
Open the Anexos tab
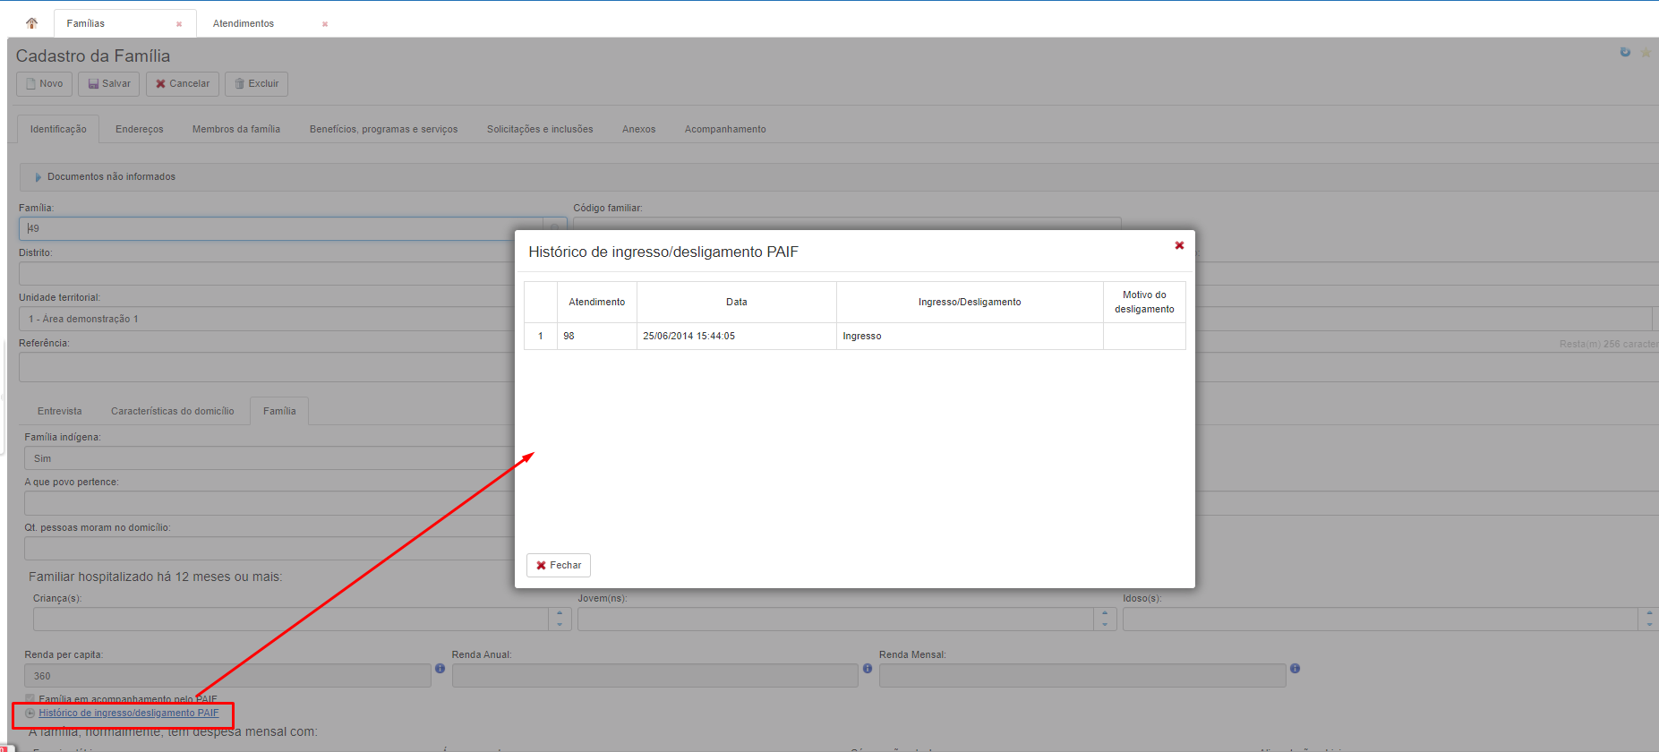639,129
